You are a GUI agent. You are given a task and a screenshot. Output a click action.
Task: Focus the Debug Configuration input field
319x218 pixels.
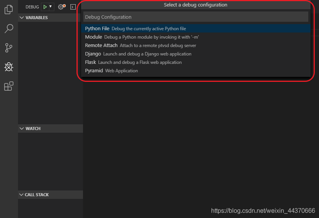pyautogui.click(x=196, y=17)
